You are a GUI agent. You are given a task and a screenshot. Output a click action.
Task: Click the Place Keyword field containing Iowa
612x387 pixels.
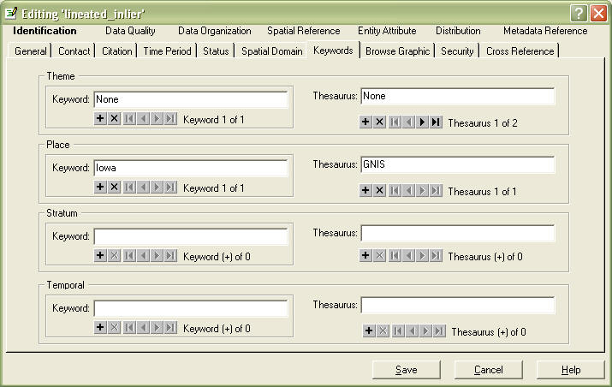click(x=190, y=168)
